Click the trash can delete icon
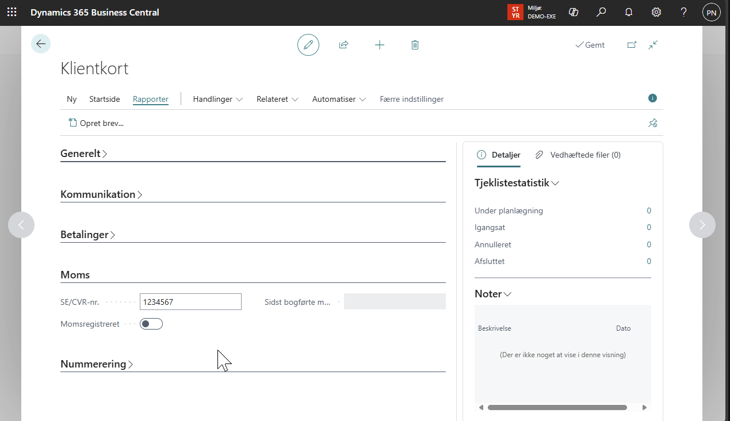 coord(415,44)
